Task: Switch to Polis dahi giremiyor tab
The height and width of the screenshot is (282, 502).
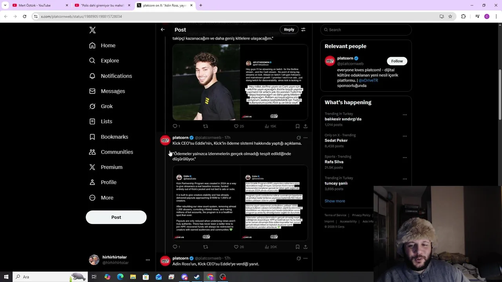Action: coord(102,5)
